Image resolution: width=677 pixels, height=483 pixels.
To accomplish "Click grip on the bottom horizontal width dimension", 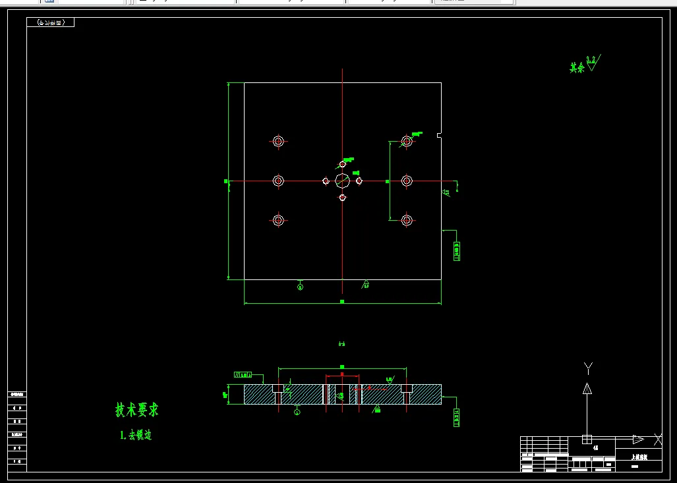I will 342,302.
